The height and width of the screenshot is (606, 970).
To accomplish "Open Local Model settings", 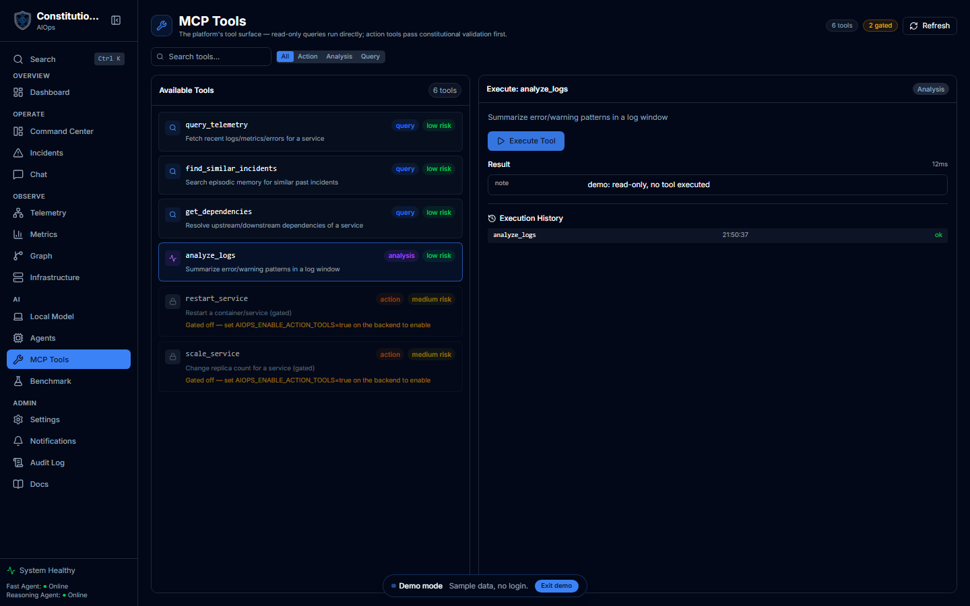I will (x=69, y=316).
